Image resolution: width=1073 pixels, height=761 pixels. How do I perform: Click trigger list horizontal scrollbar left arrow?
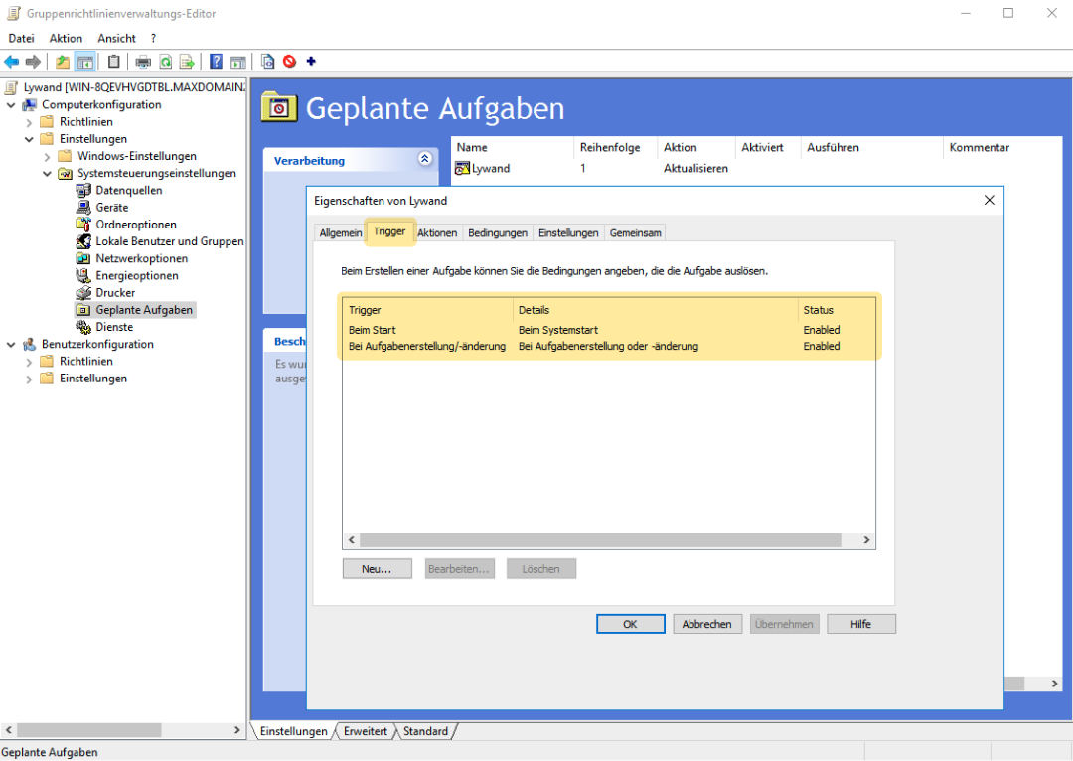click(352, 540)
